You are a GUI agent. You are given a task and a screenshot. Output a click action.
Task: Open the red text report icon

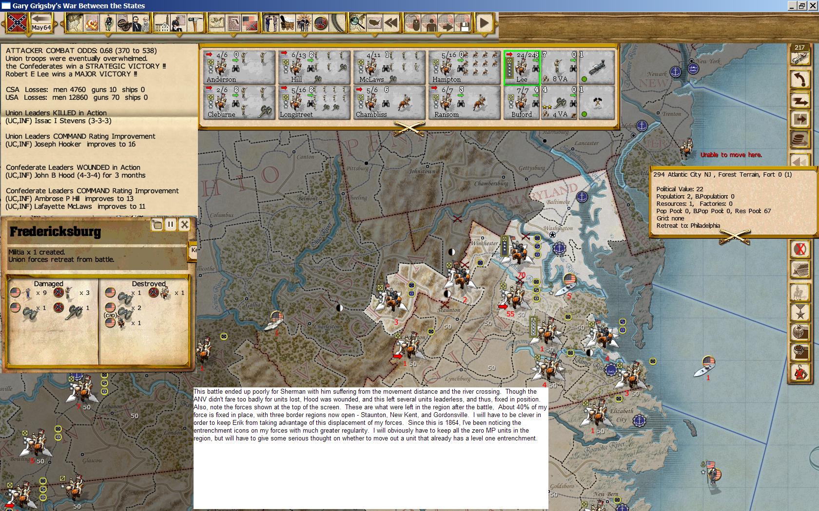[234, 23]
